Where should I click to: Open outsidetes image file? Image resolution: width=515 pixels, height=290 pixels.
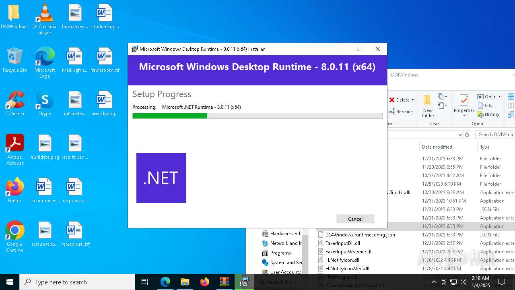click(x=75, y=104)
